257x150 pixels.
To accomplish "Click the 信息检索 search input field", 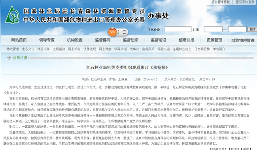I will (x=178, y=30).
